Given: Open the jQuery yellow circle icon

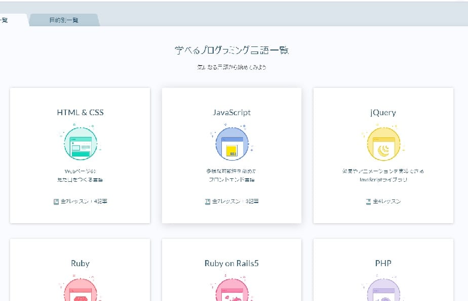Looking at the screenshot, I should tap(383, 144).
